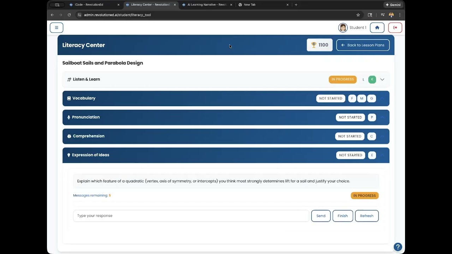Select the E badge in Expression of Ideas

tap(372, 155)
